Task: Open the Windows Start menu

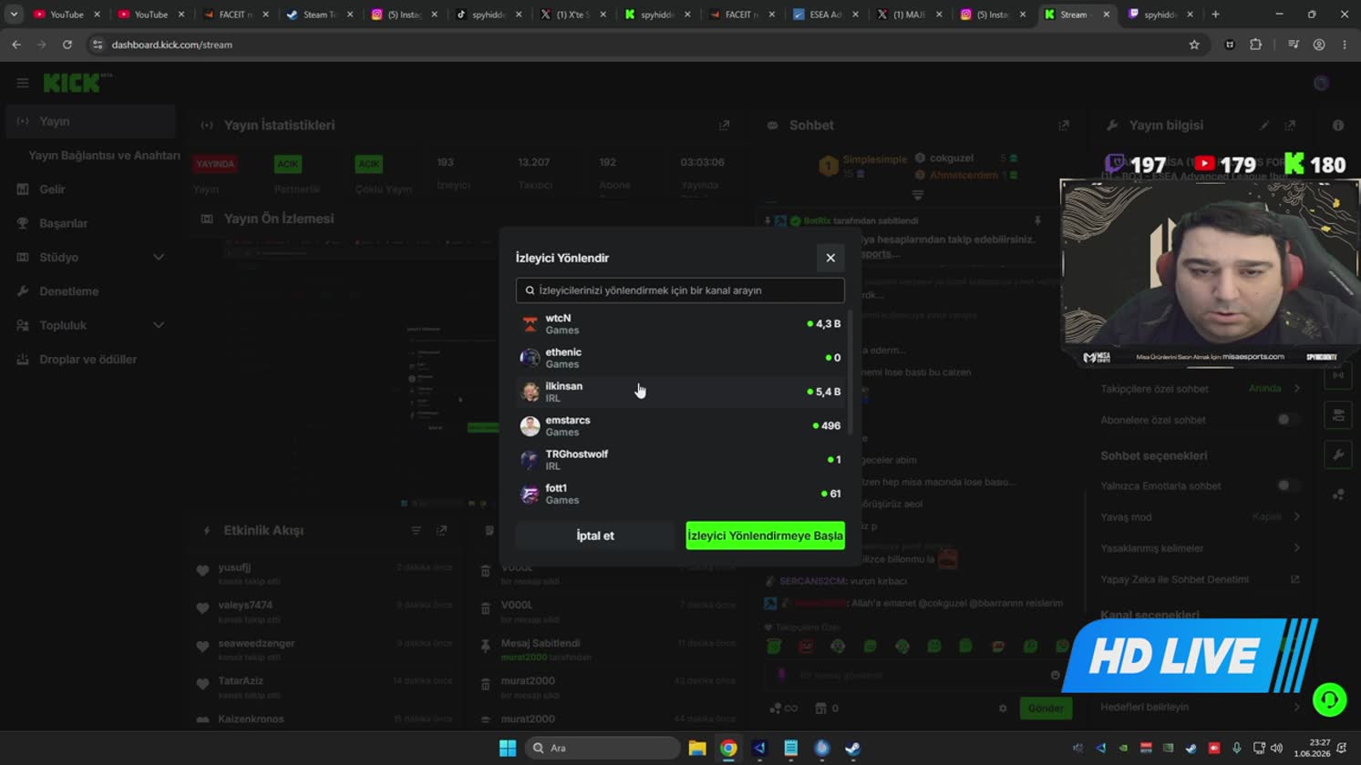Action: coord(508,749)
